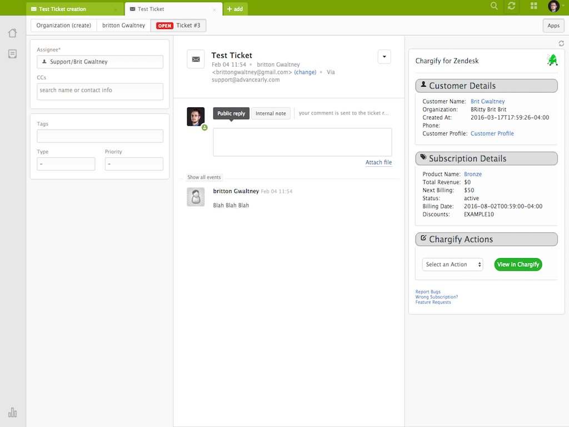Screen dimensions: 569x427
Task: Click the refresh icon in the top bar
Action: click(512, 6)
